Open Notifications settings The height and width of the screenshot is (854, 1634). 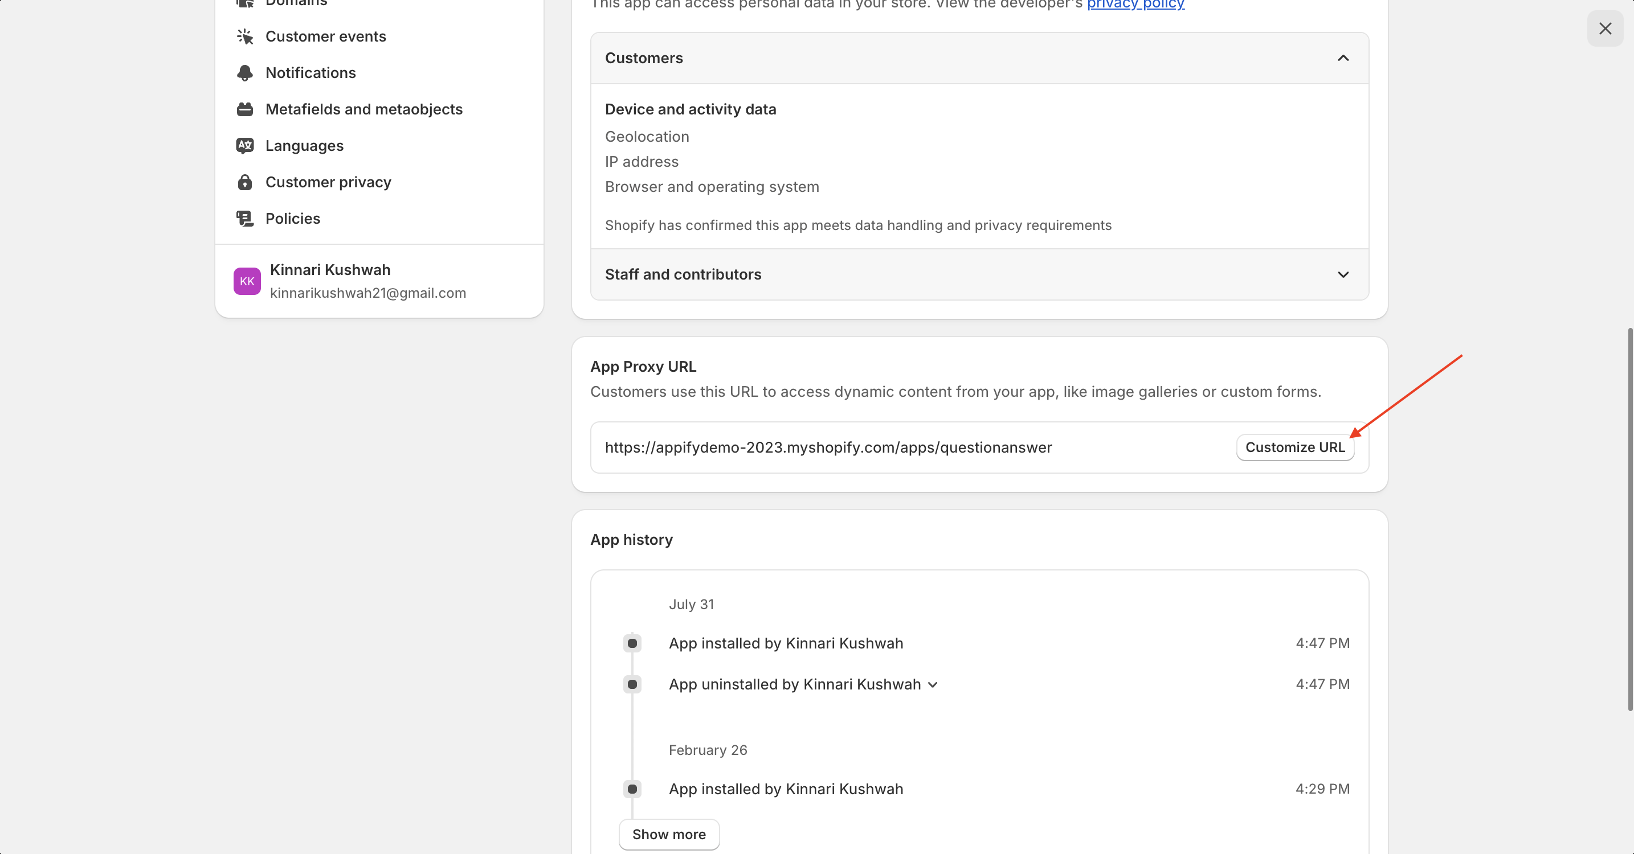point(310,73)
